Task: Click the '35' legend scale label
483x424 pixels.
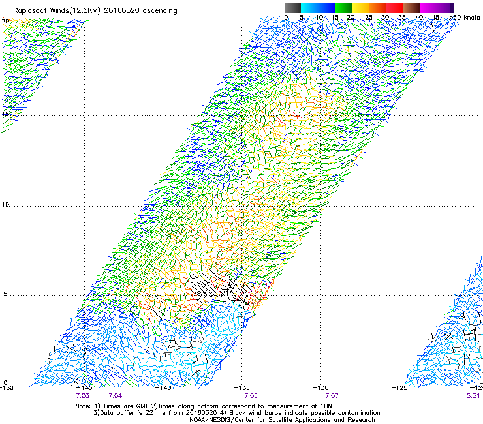Action: (402, 18)
